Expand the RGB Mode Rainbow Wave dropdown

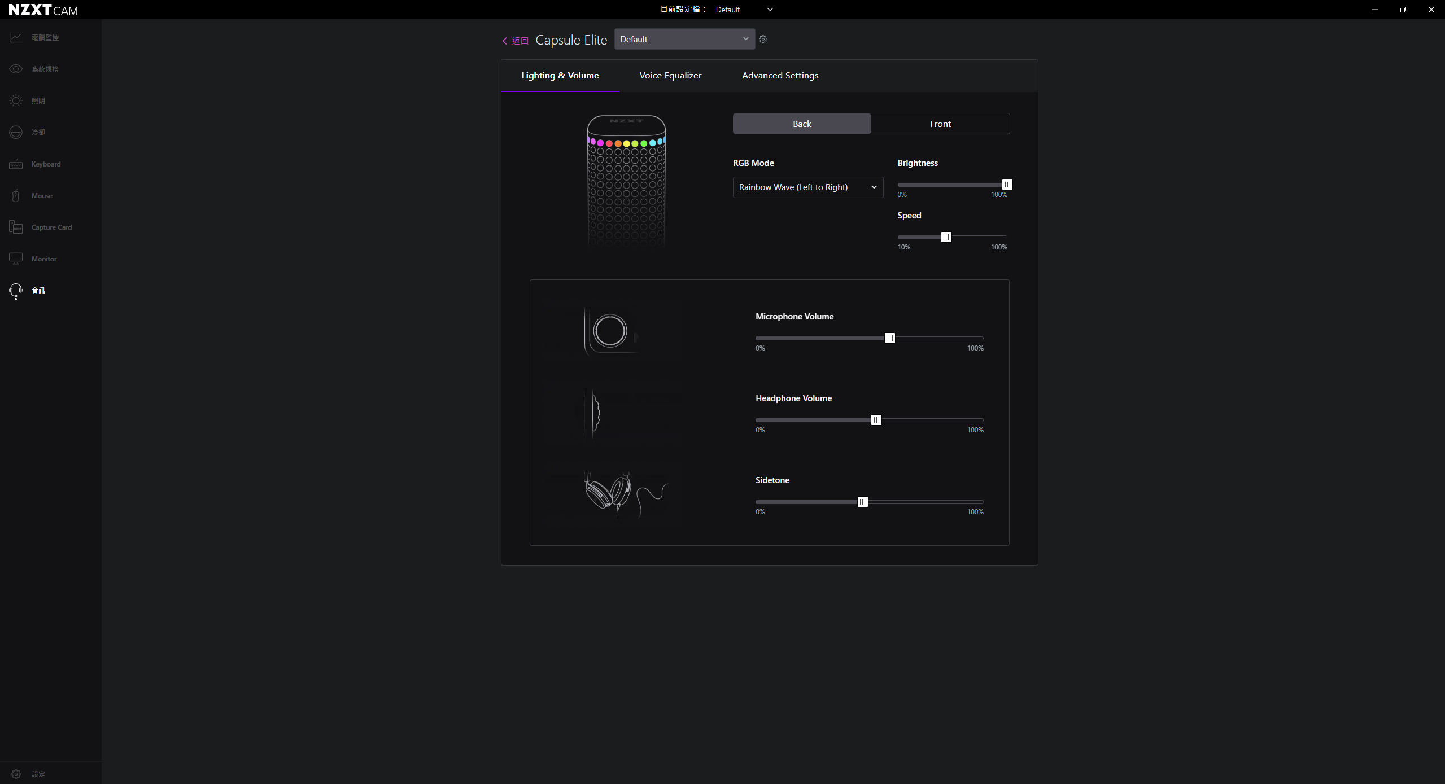pos(808,187)
